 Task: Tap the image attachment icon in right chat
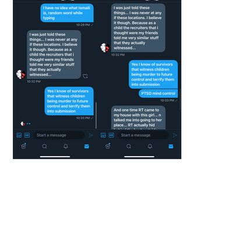(103, 135)
